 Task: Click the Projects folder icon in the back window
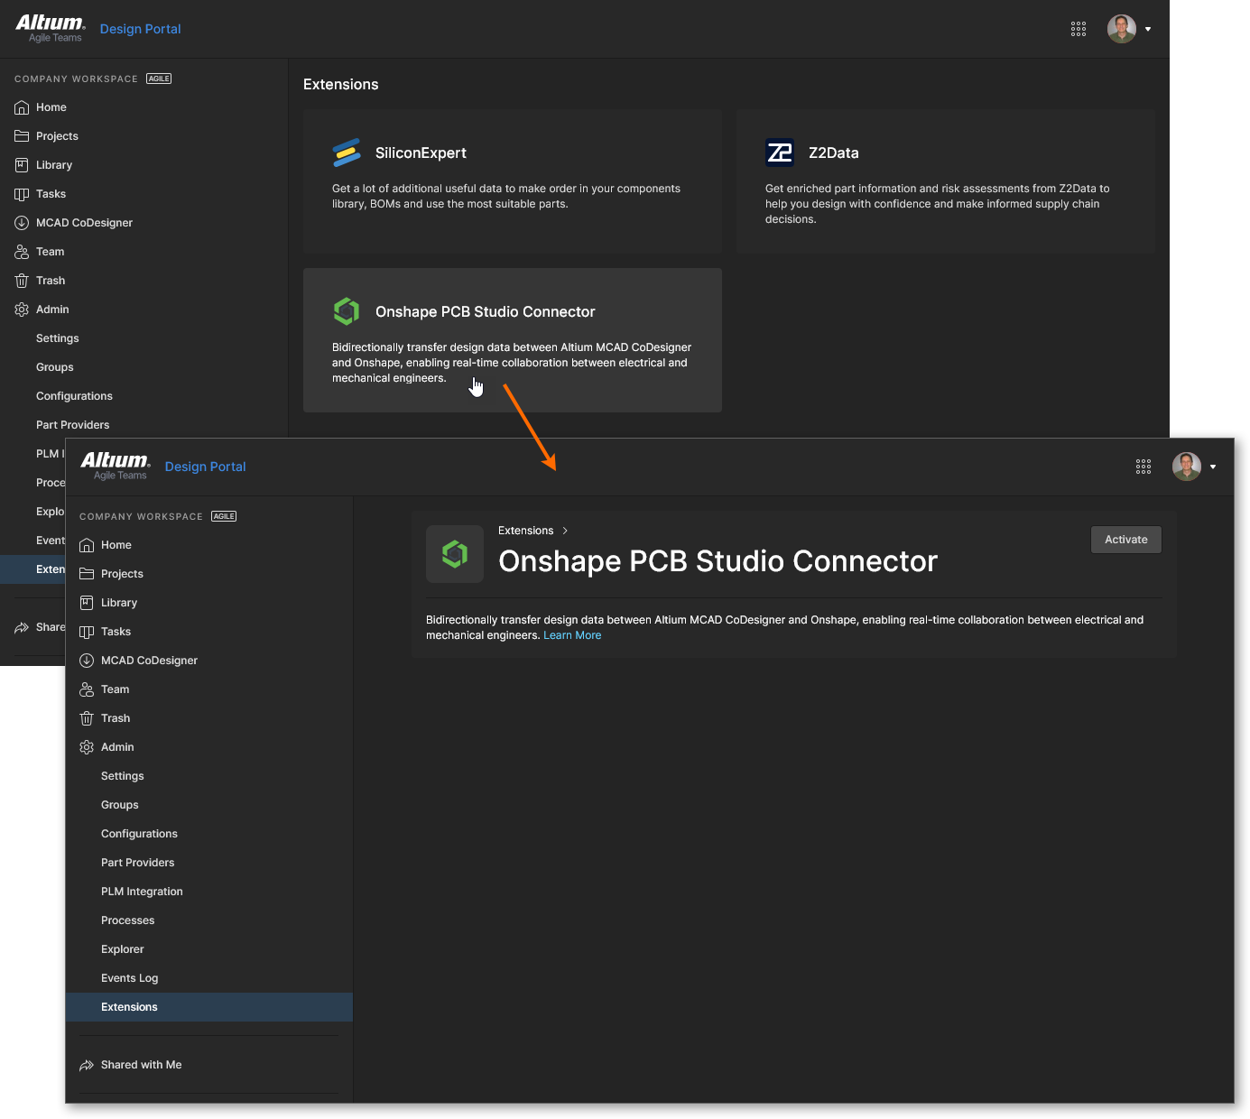pyautogui.click(x=22, y=136)
